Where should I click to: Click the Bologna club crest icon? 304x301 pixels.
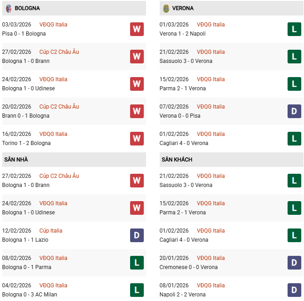[9, 8]
